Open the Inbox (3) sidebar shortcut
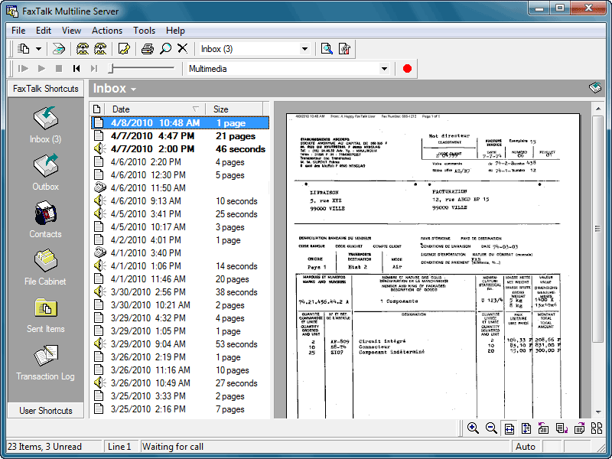This screenshot has width=612, height=459. point(46,125)
